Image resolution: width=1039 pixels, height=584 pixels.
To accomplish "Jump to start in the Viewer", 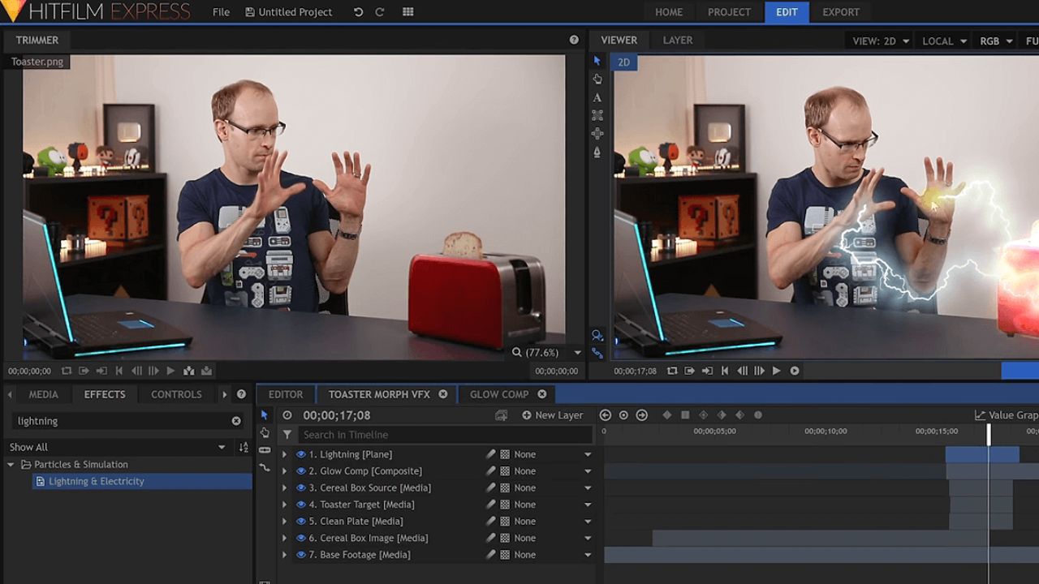I will click(725, 371).
